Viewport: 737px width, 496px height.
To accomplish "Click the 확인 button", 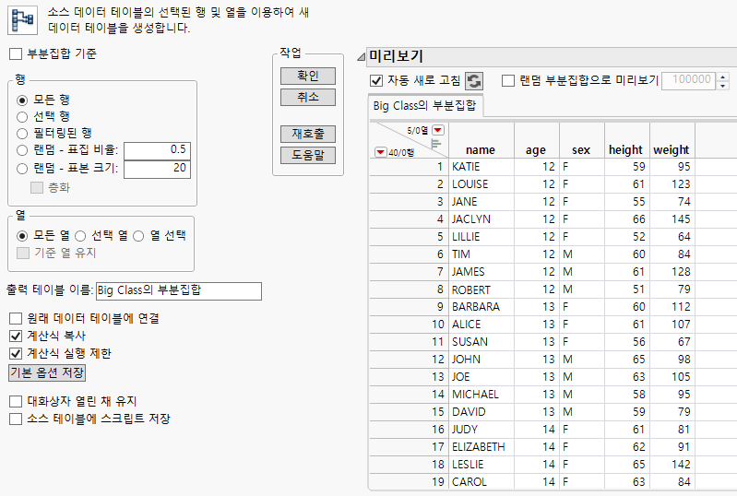I will (x=308, y=77).
